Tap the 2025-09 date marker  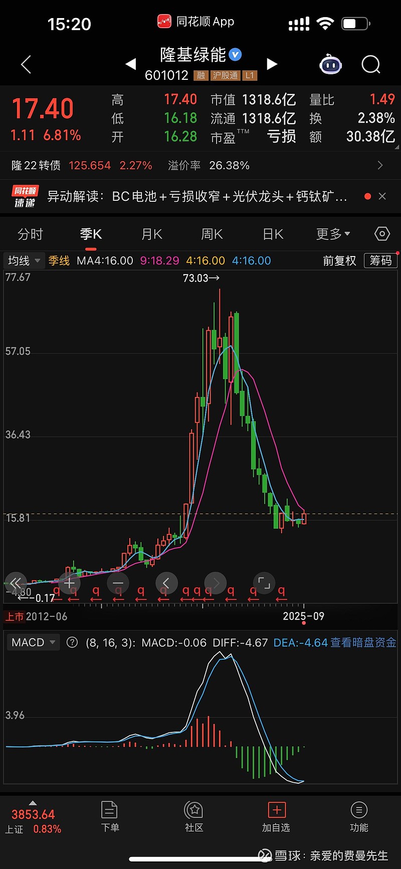[303, 616]
